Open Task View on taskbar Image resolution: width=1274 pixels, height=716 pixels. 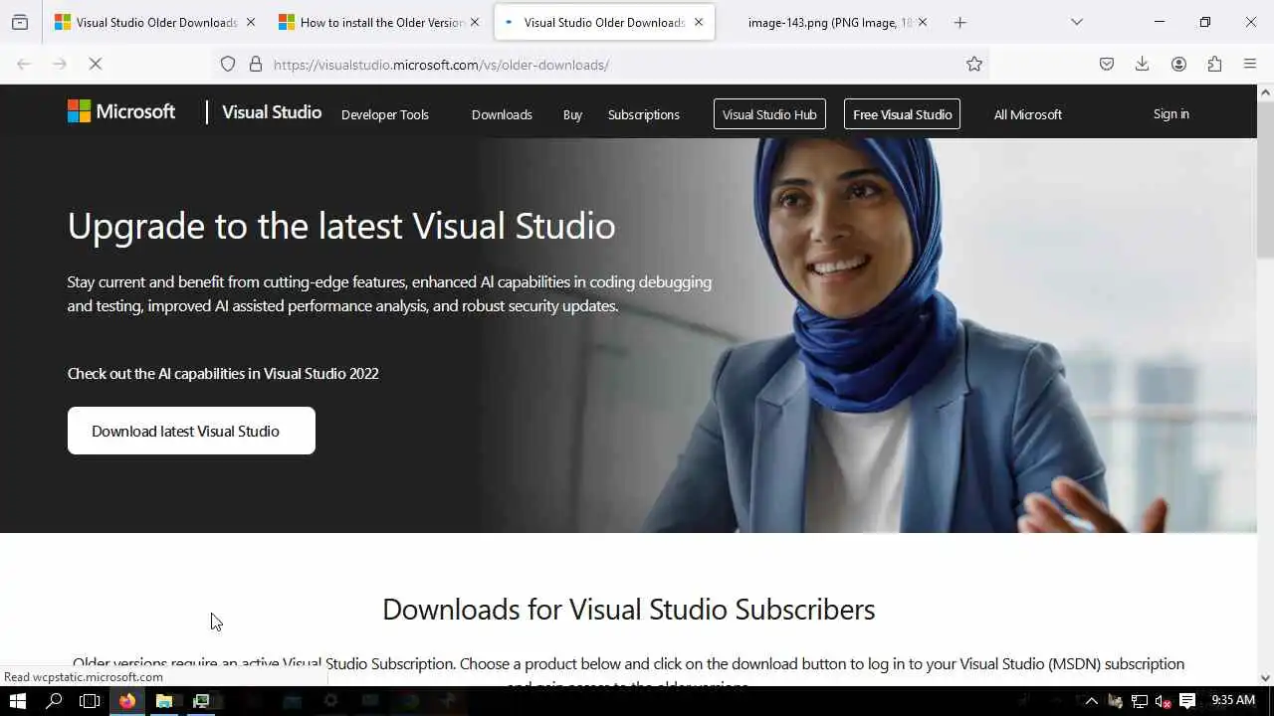(90, 701)
